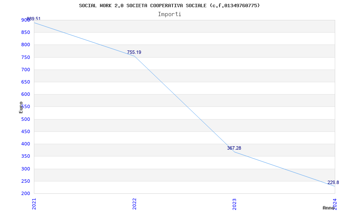Click the 200 y-axis tick label
Screen dimensions: 339x212
[25, 193]
